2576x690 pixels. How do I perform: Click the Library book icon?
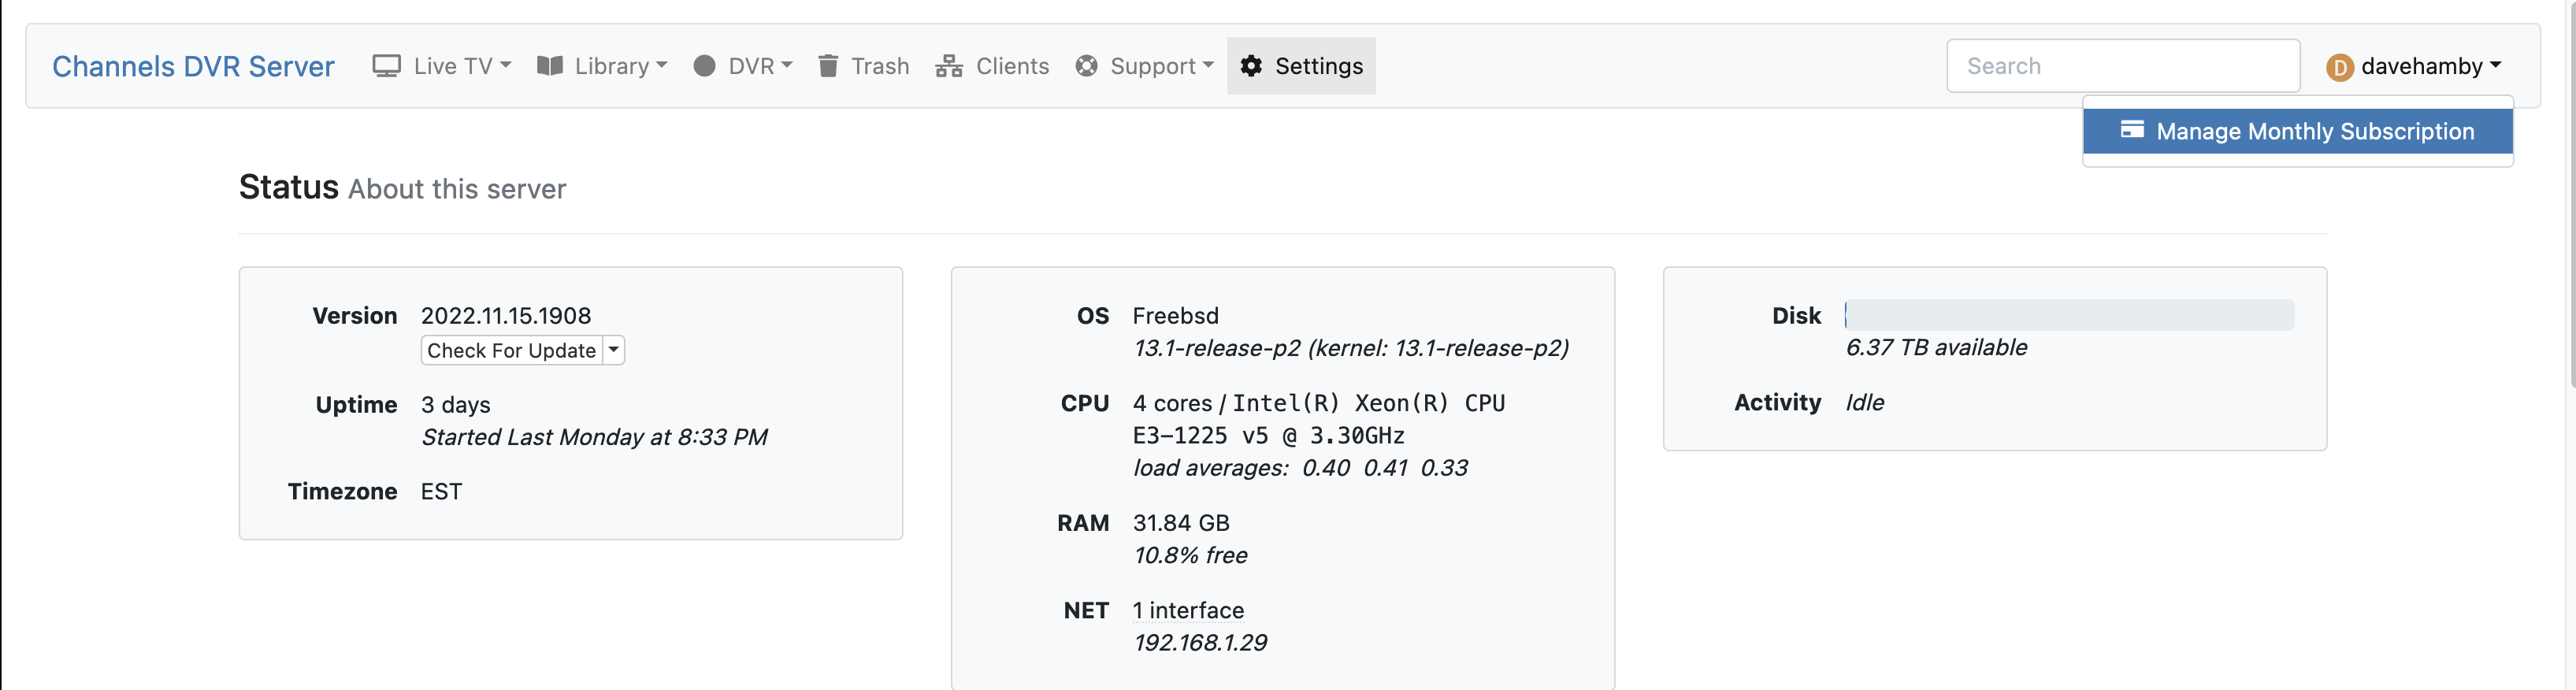(549, 66)
